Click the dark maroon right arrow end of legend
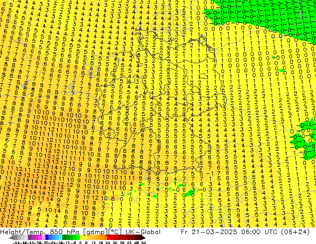The height and width of the screenshot is (244, 316). 144,238
